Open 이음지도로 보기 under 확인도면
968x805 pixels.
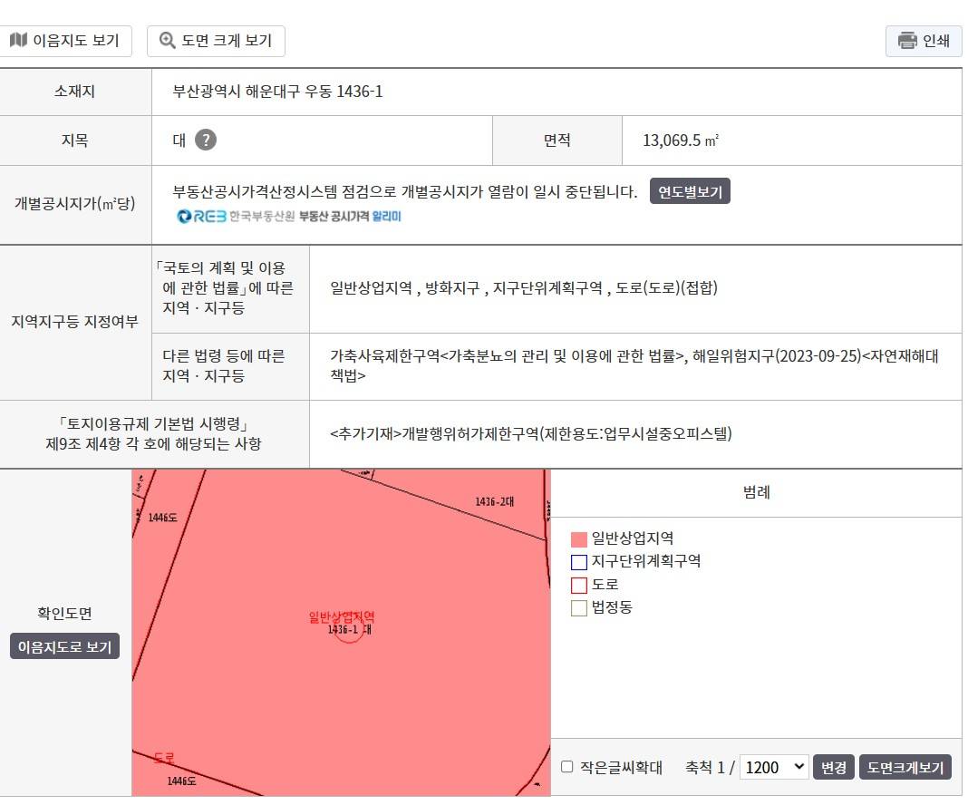65,646
